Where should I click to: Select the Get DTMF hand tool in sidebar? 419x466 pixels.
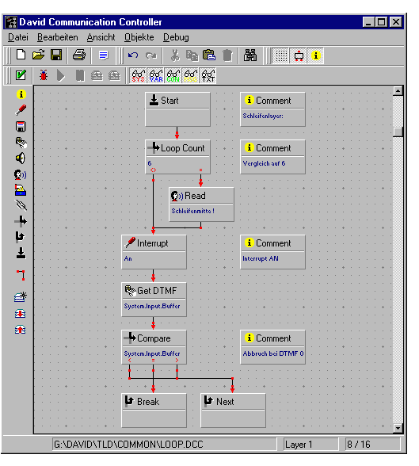21,143
